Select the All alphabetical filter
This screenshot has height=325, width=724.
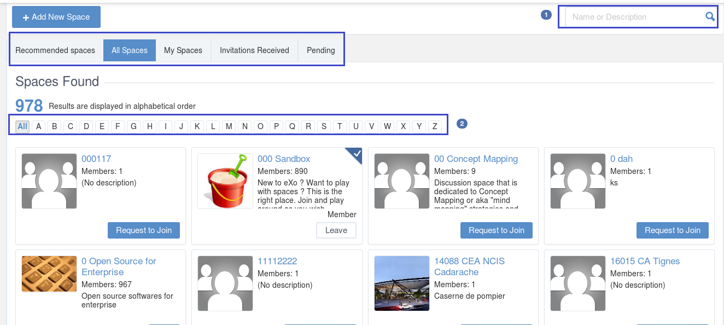22,126
